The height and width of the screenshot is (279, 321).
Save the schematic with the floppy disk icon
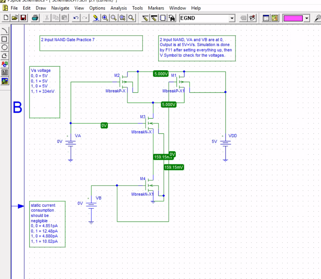pos(23,18)
